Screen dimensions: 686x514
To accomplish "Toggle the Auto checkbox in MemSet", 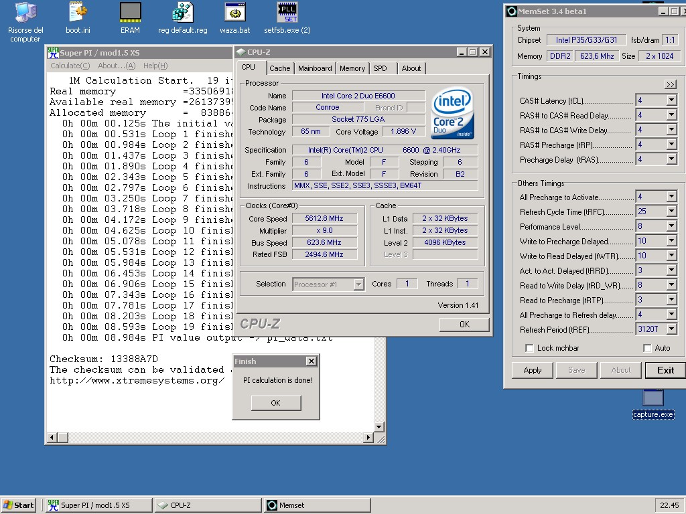I will click(648, 348).
